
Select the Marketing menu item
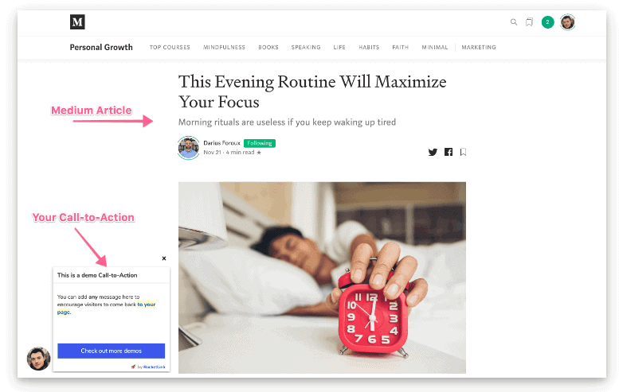pos(479,47)
